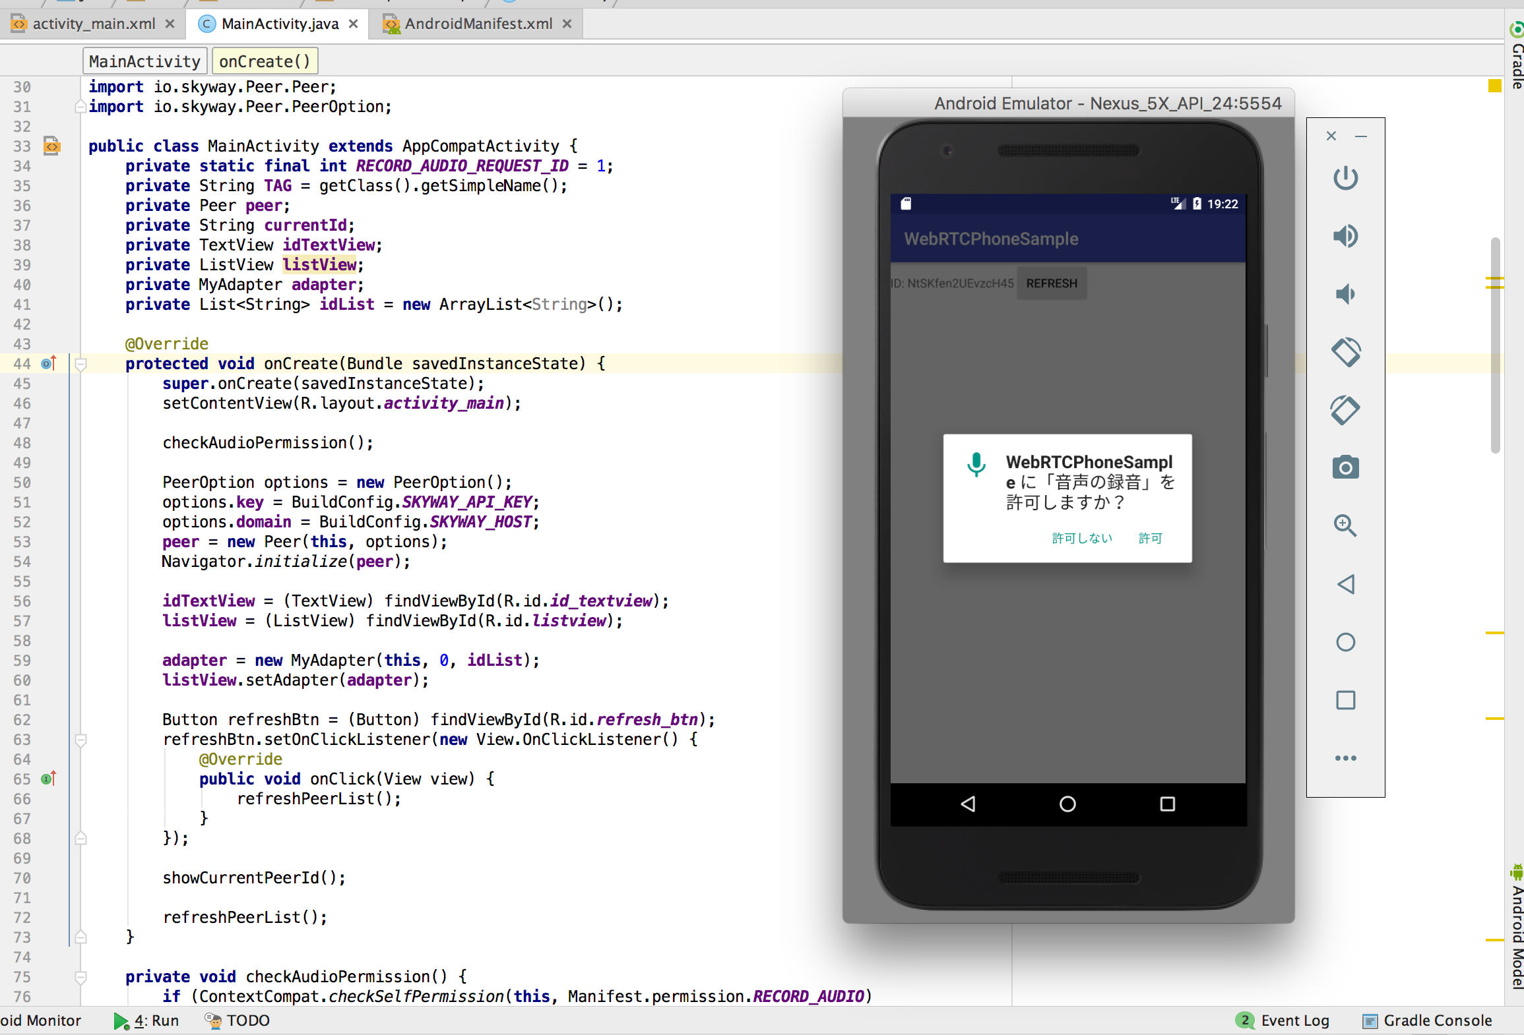
Task: Tap the Home circle on the emulator
Action: point(1067,804)
